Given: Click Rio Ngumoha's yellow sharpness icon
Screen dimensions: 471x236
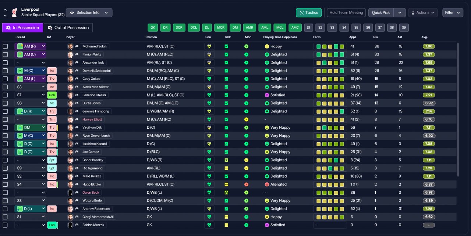Looking at the screenshot, I should 227,168.
